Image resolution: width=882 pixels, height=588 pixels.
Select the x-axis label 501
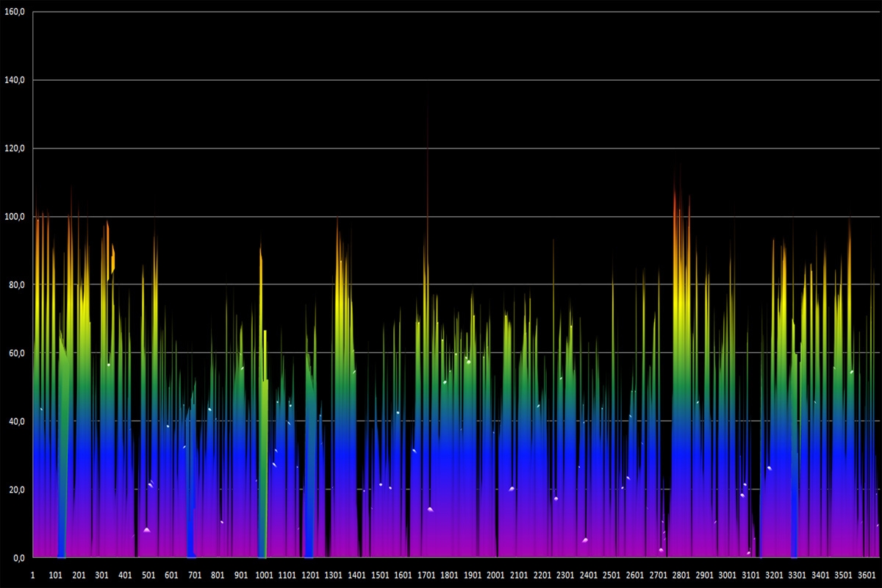click(x=148, y=576)
